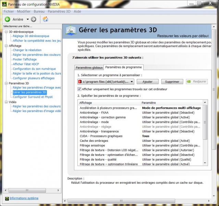Open the Paramètres 3D menu
This screenshot has width=219, height=206.
[x=59, y=11]
